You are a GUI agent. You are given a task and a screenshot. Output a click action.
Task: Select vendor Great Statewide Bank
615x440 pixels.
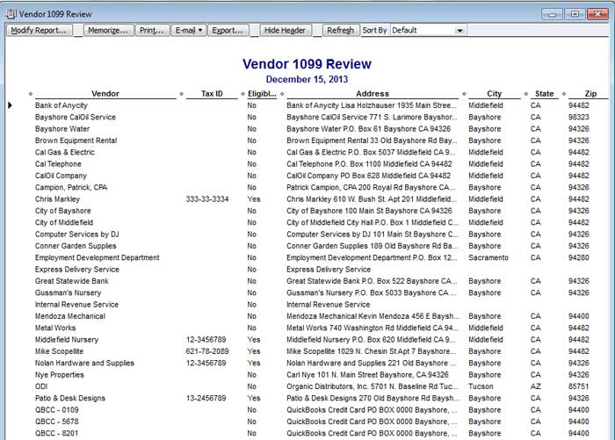click(x=72, y=281)
